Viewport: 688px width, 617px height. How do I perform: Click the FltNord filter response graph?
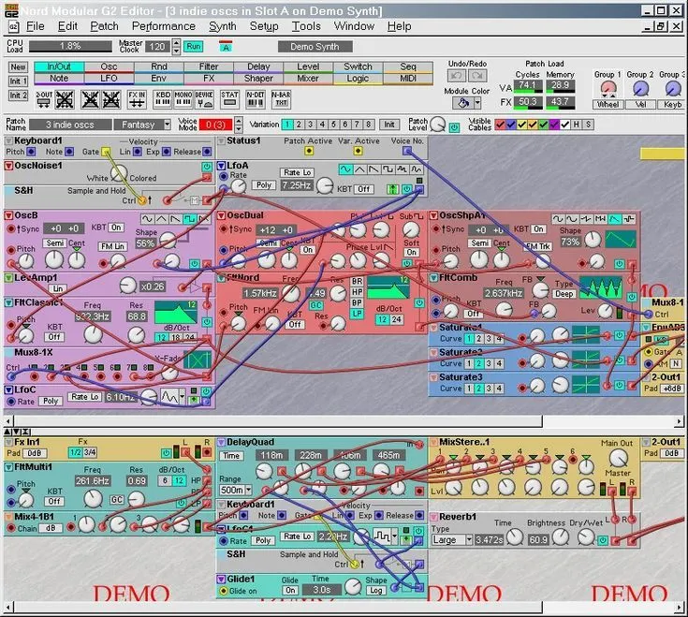pos(388,287)
